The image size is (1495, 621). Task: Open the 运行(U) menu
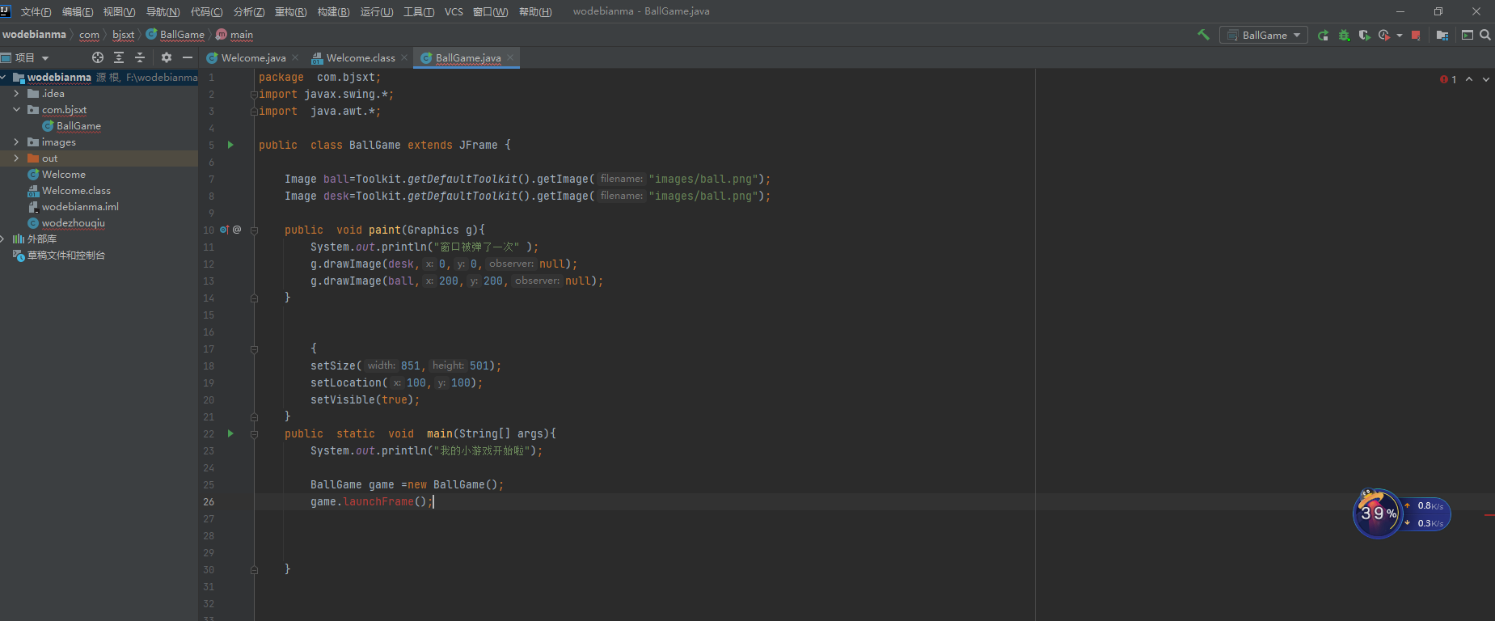point(377,11)
